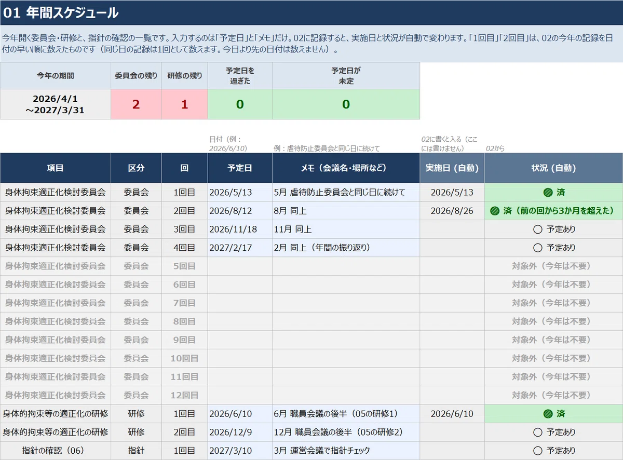This screenshot has height=460, width=623.
Task: Select the item name in the 10回目 row
Action: tap(56, 358)
